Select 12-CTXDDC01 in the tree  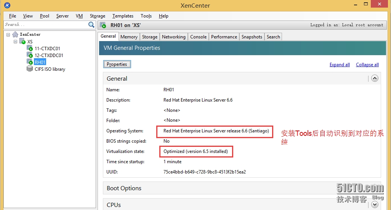[x=49, y=55]
